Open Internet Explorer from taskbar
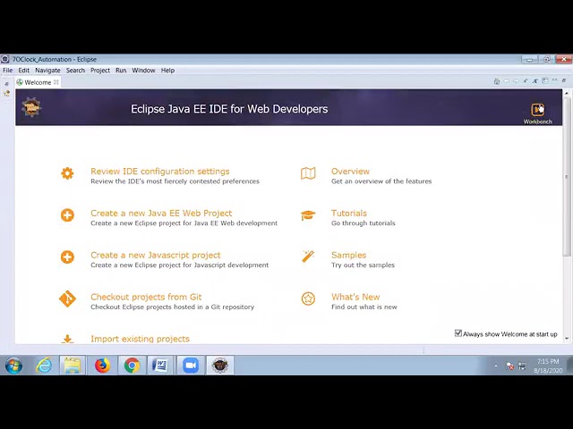 pos(44,366)
